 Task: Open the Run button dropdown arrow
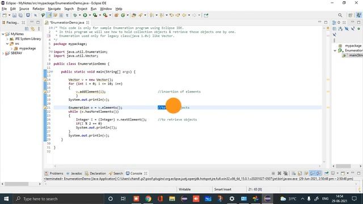pyautogui.click(x=90, y=15)
